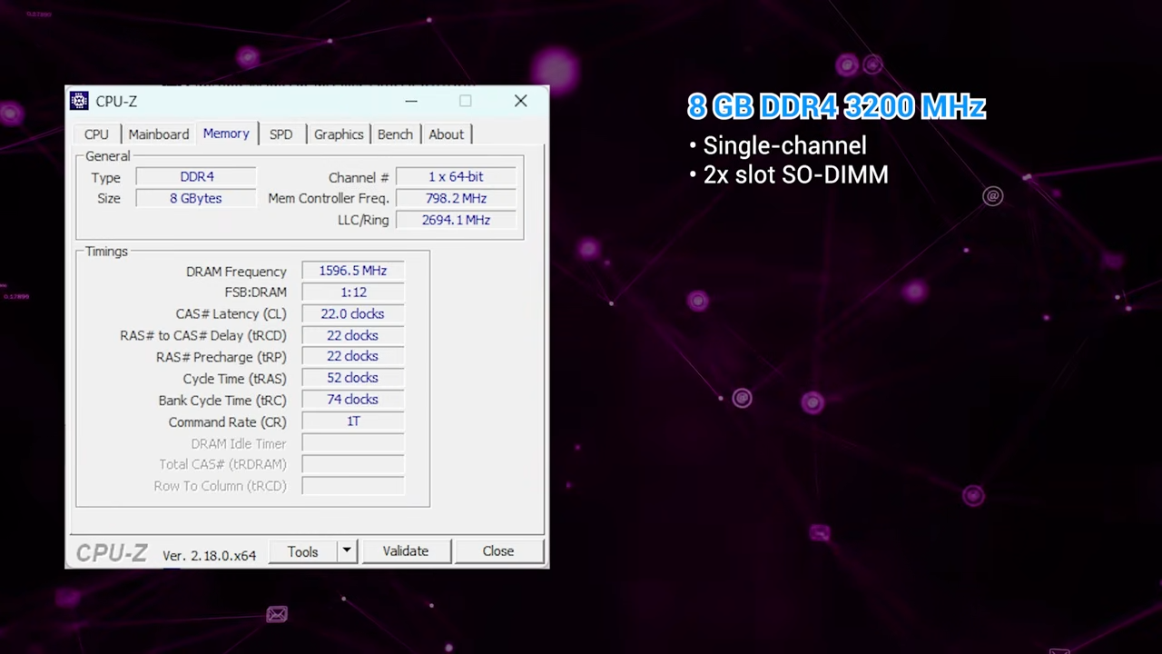Open the Tools dropdown arrow
This screenshot has width=1162, height=654.
click(346, 550)
